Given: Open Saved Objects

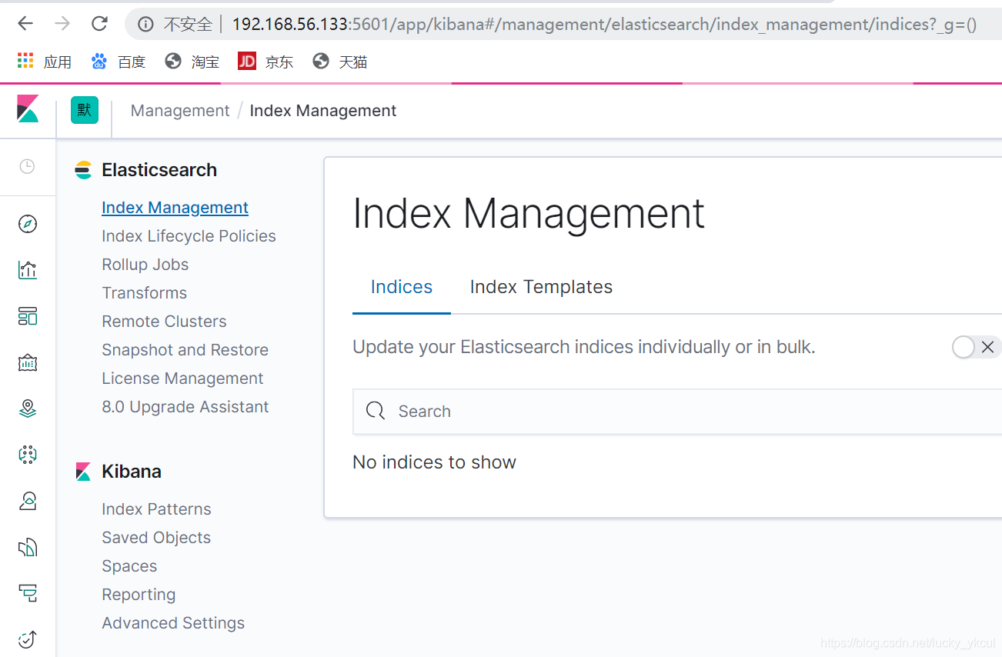Looking at the screenshot, I should pyautogui.click(x=156, y=538).
